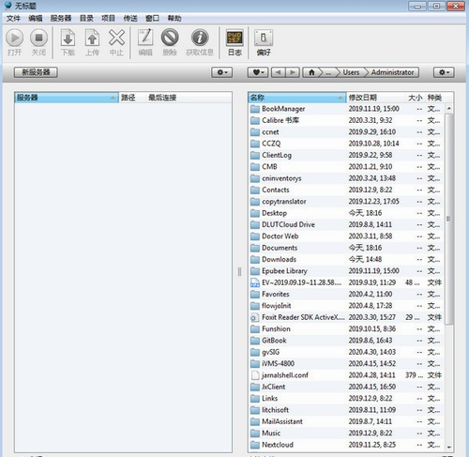Open the favorites heart dropdown
This screenshot has width=469, height=457.
point(258,72)
